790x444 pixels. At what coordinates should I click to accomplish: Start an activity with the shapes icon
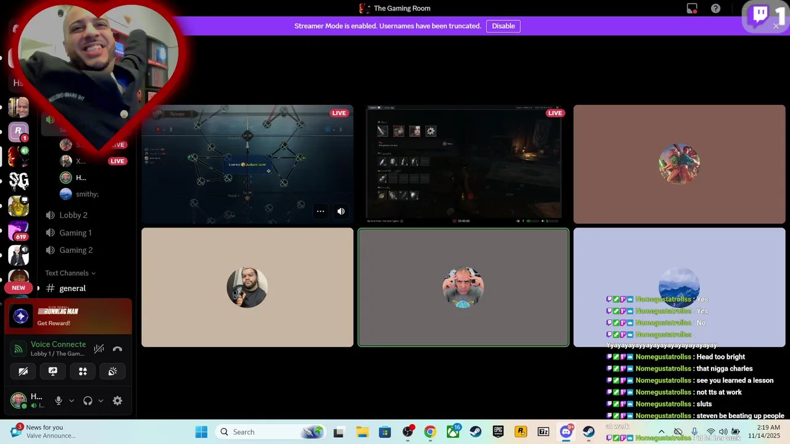[83, 371]
